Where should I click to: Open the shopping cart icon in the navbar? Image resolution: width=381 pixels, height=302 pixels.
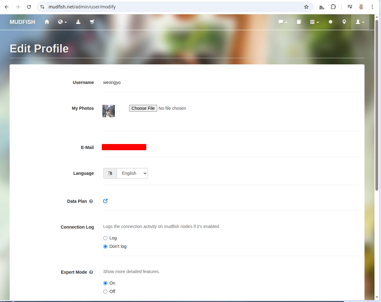[92, 22]
